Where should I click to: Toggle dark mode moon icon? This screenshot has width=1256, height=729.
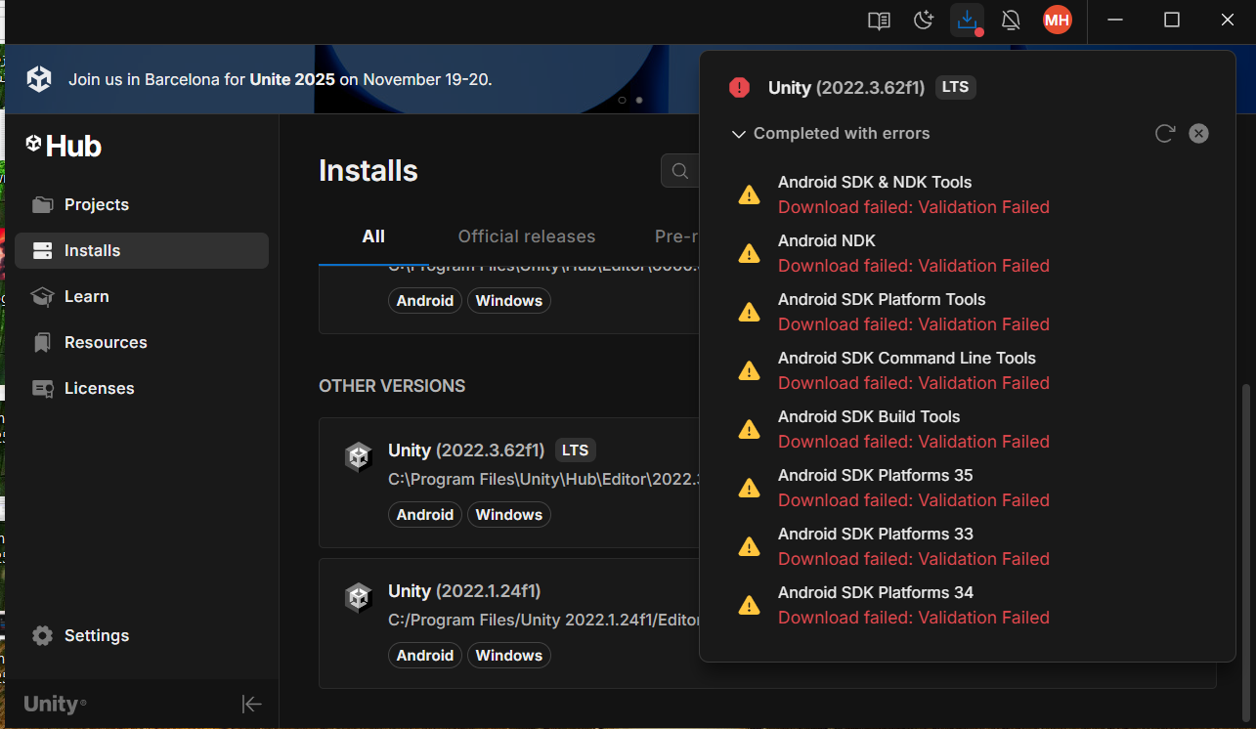tap(924, 21)
